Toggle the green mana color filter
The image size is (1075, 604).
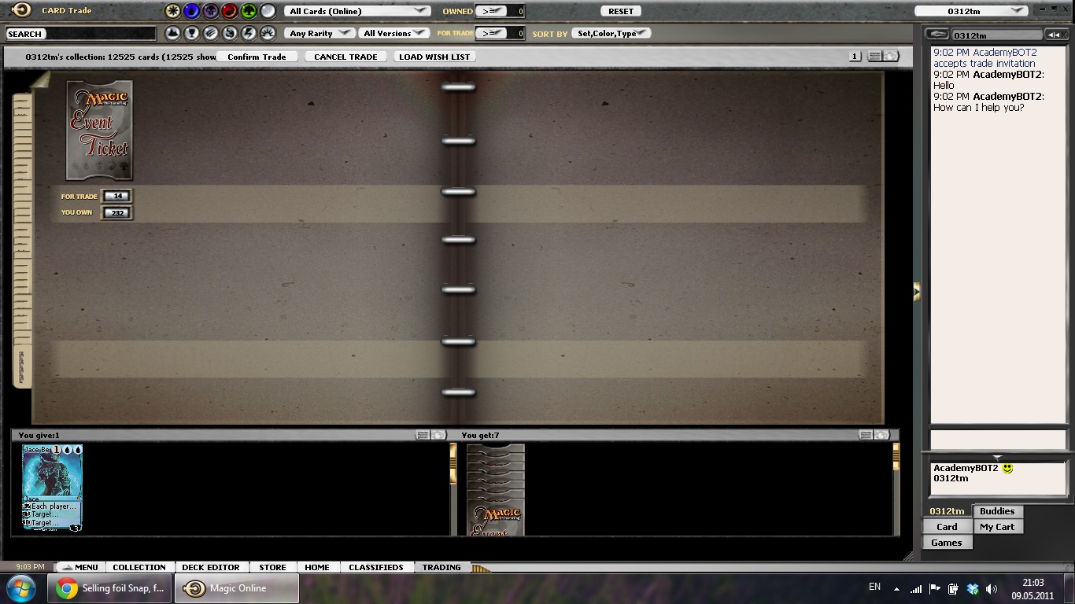click(x=249, y=11)
